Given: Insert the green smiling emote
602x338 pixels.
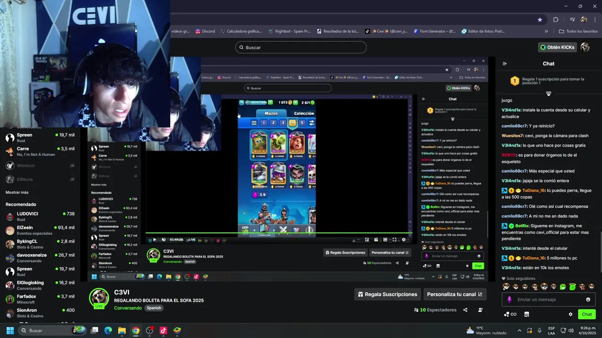Looking at the screenshot, I should (x=563, y=287).
